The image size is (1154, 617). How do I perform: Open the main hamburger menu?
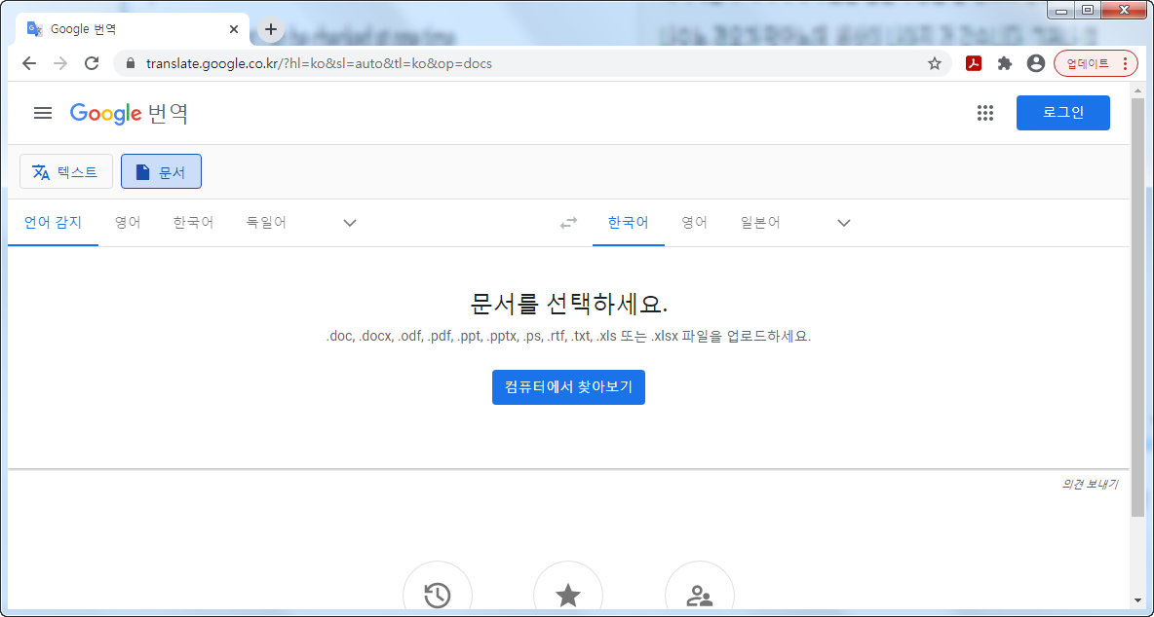click(x=44, y=113)
